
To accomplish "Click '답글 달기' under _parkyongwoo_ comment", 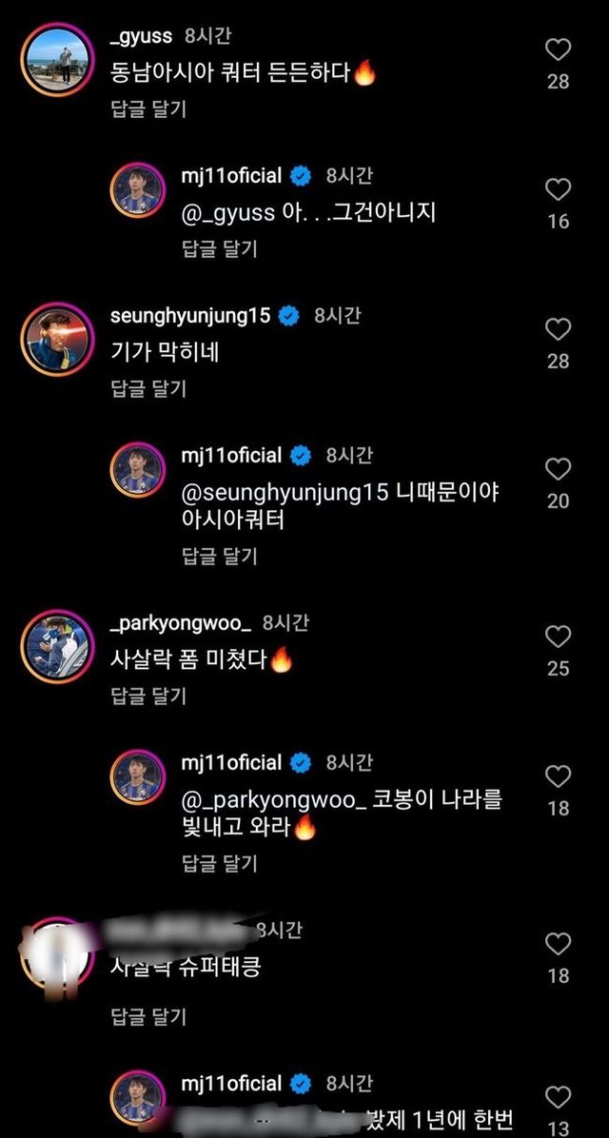I will (x=148, y=696).
